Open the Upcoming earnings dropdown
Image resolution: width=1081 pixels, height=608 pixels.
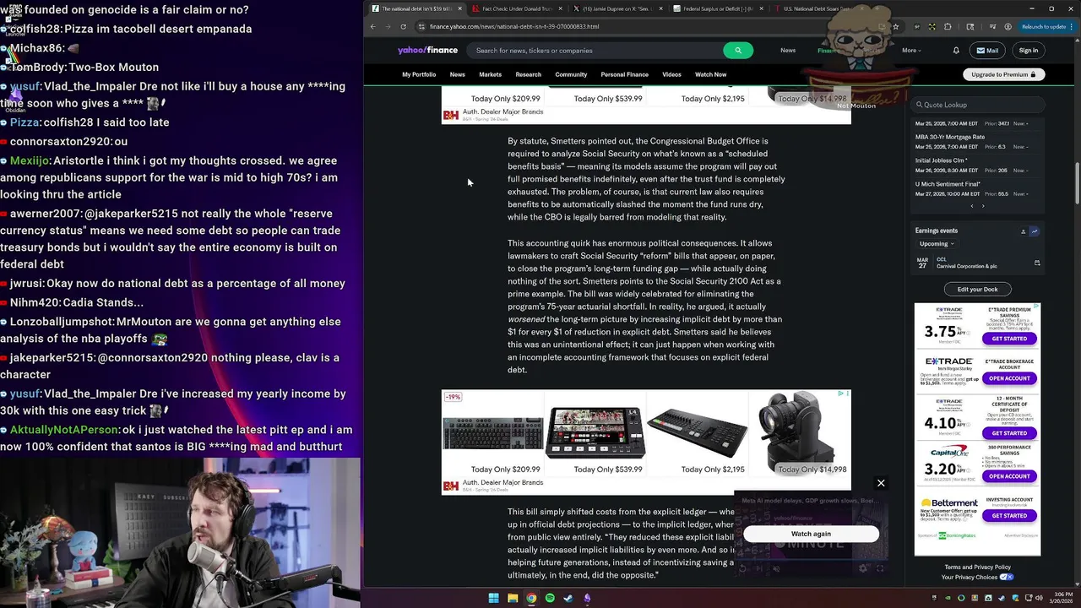[937, 244]
